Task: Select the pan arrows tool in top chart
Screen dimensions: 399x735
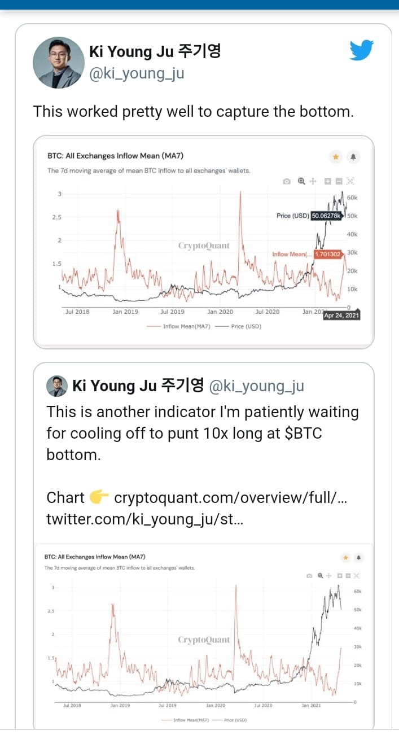Action: coord(313,181)
